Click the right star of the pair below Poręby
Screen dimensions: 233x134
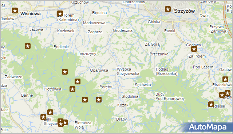pos(99,100)
